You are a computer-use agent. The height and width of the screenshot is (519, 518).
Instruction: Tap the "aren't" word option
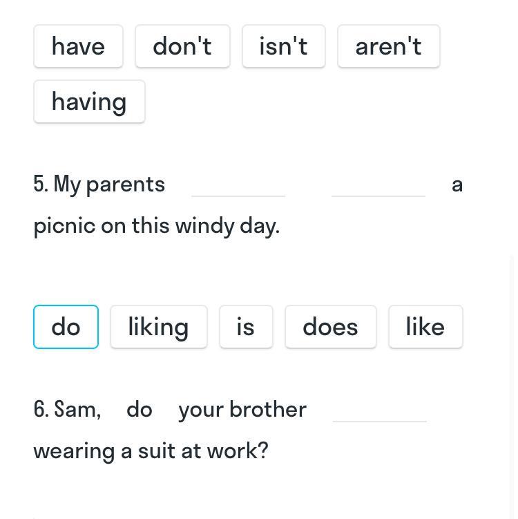[x=388, y=46]
